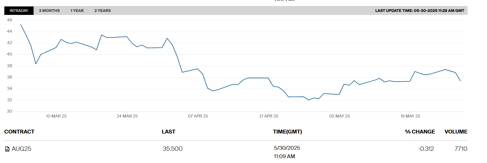Click the AUG25 contract name
The height and width of the screenshot is (163, 487).
tap(22, 149)
